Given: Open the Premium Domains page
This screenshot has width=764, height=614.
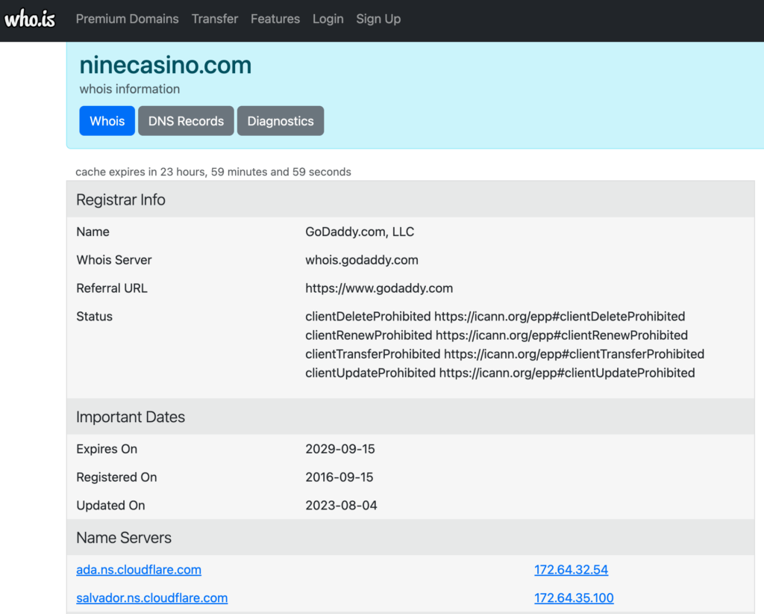Looking at the screenshot, I should coord(128,19).
